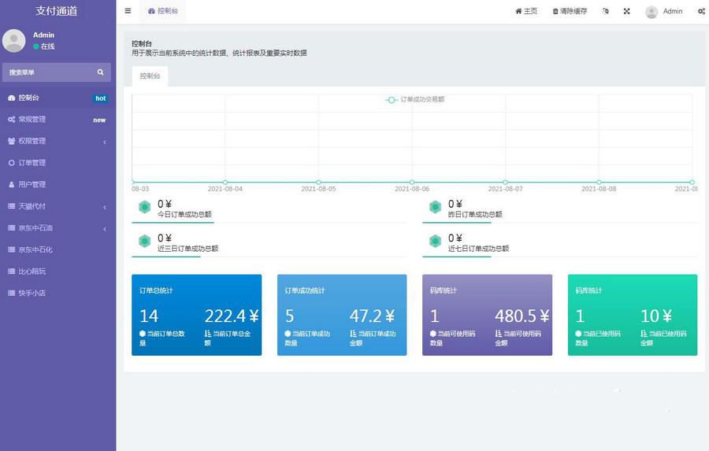Open the language switch icon in the top bar
Image resolution: width=709 pixels, height=451 pixels.
coord(606,11)
